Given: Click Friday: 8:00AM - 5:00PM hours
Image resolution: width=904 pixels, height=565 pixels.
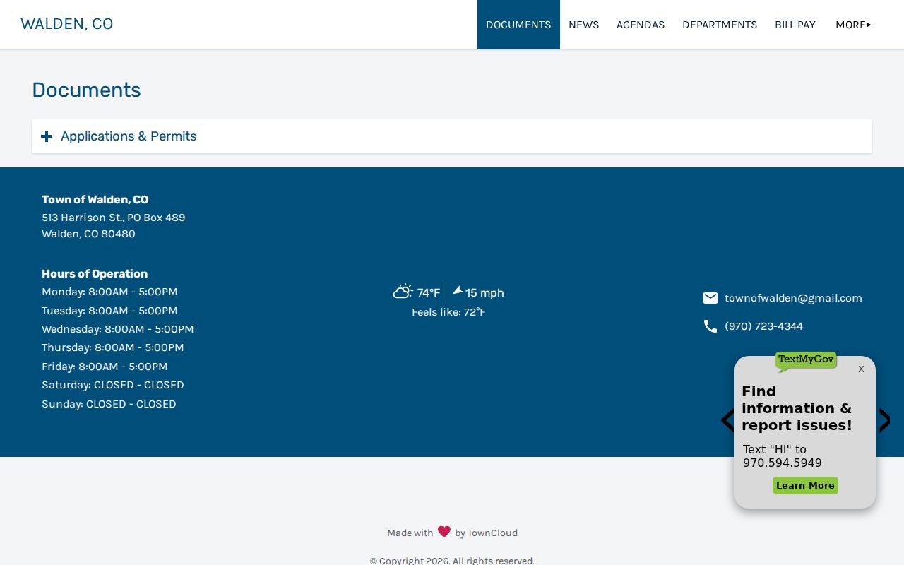Looking at the screenshot, I should pos(105,367).
